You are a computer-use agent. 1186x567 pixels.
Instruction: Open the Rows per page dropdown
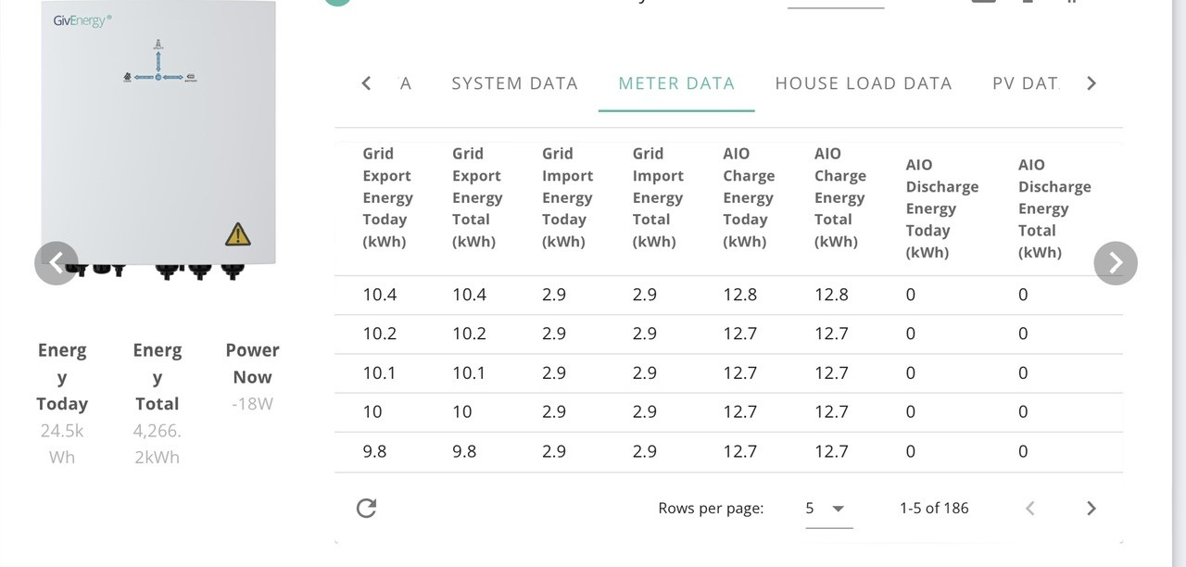(x=828, y=508)
